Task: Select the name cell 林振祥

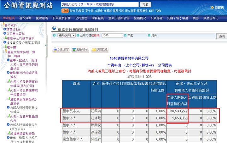Action: (x=96, y=139)
